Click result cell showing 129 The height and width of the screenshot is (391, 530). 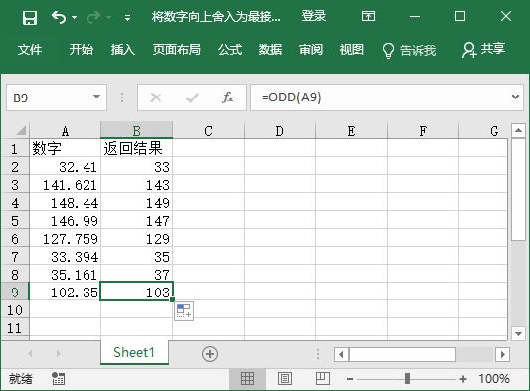(x=136, y=238)
